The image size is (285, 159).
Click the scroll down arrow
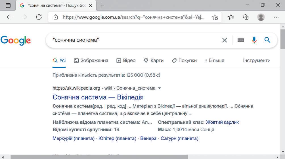point(283,152)
